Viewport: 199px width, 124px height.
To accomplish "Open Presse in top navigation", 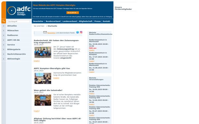I will click(x=98, y=21).
